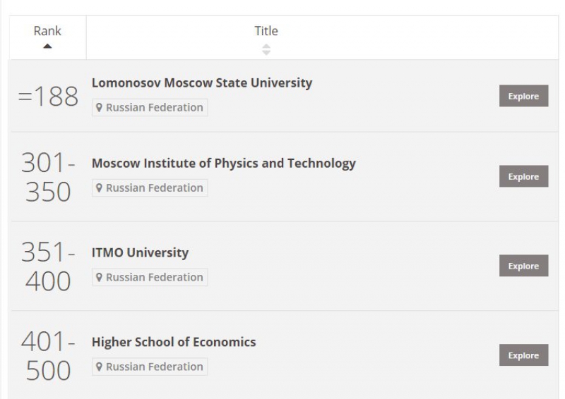The height and width of the screenshot is (399, 565).
Task: Click the Title column sort arrows icon
Action: tap(266, 49)
